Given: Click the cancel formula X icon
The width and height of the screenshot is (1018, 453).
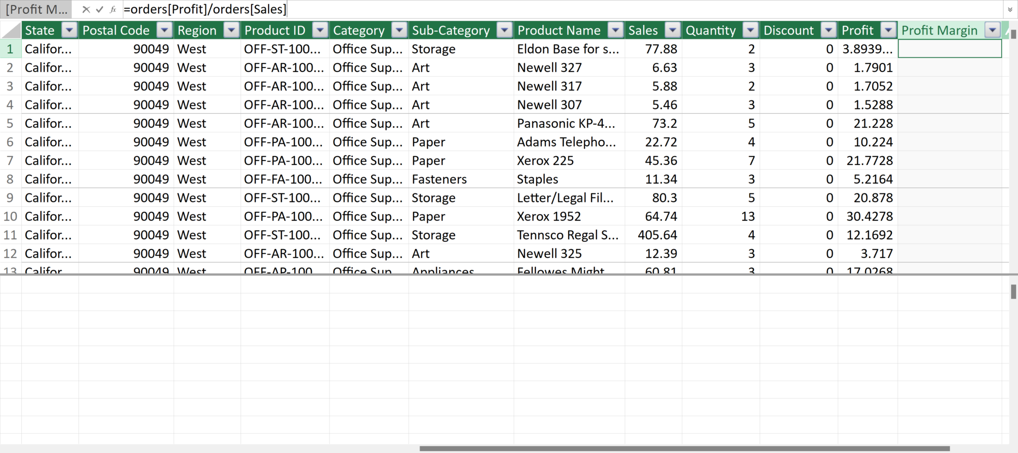Looking at the screenshot, I should [86, 9].
